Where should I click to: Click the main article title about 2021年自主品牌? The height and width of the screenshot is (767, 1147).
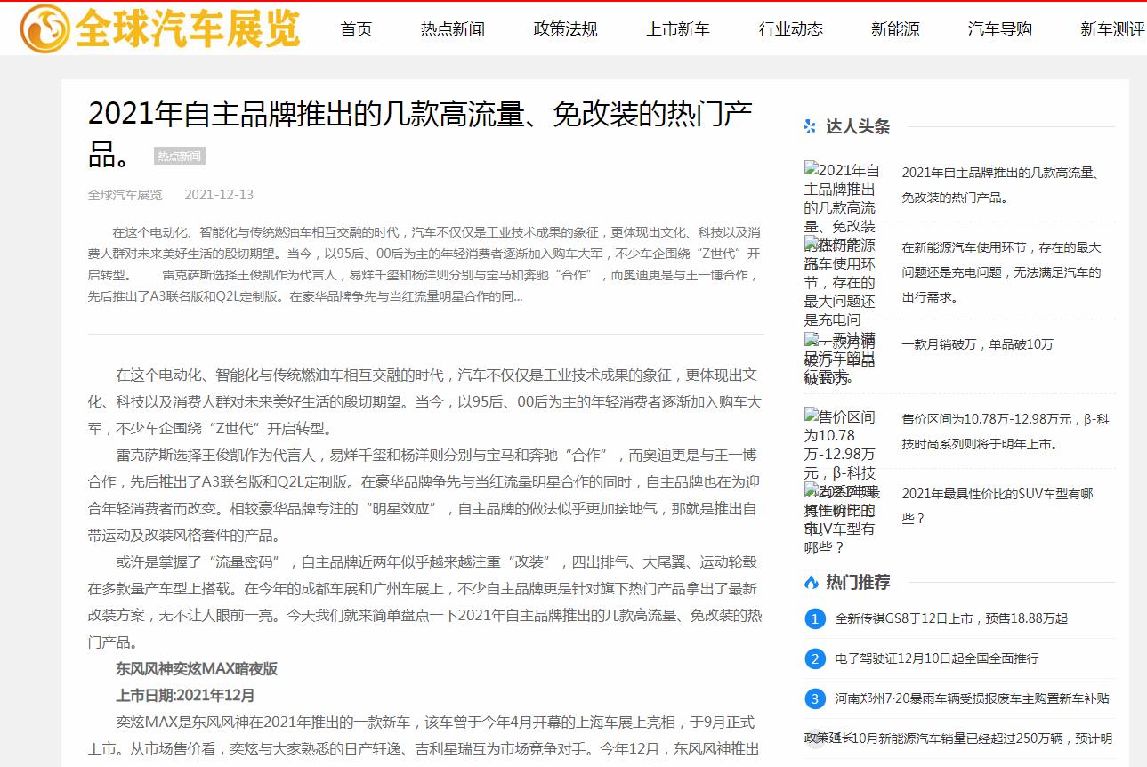click(x=421, y=134)
